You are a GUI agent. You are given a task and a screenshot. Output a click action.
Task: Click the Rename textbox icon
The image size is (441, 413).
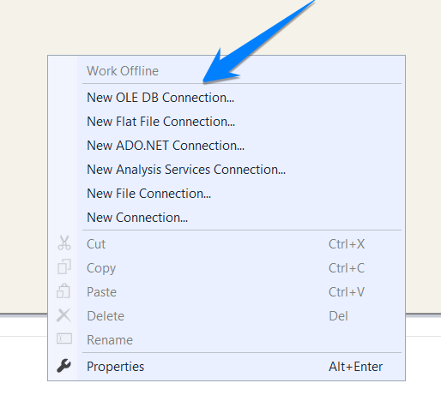[x=64, y=338]
